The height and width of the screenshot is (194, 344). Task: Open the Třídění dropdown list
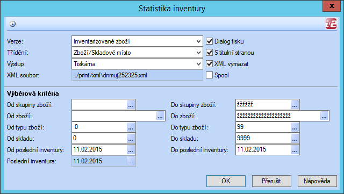198,53
